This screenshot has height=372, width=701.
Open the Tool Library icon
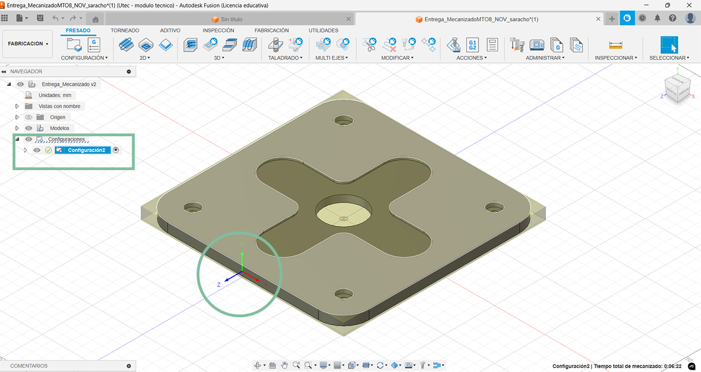pos(517,44)
